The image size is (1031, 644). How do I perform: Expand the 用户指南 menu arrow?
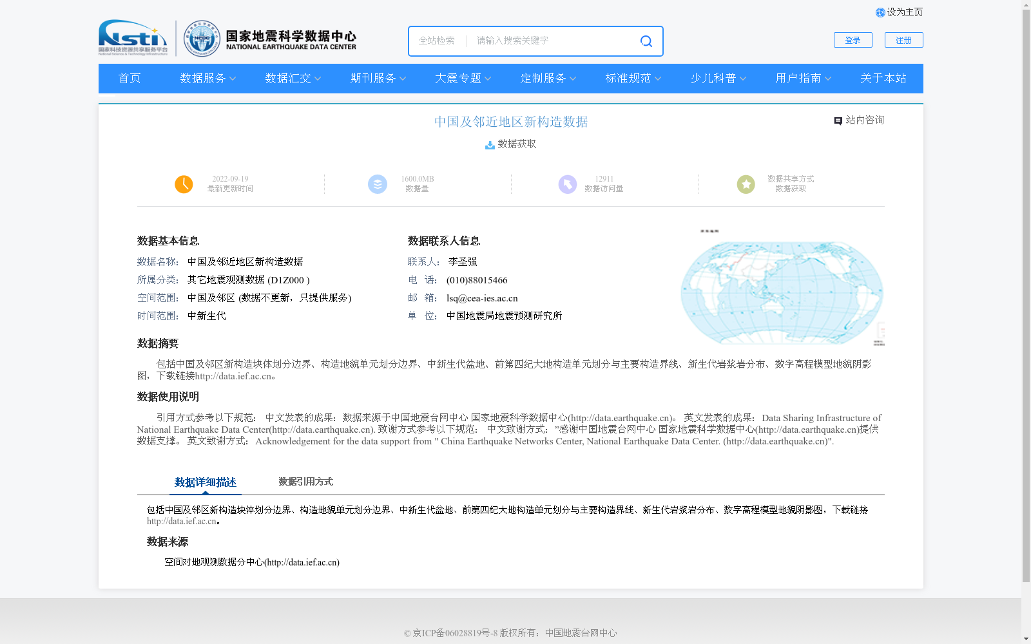[828, 79]
